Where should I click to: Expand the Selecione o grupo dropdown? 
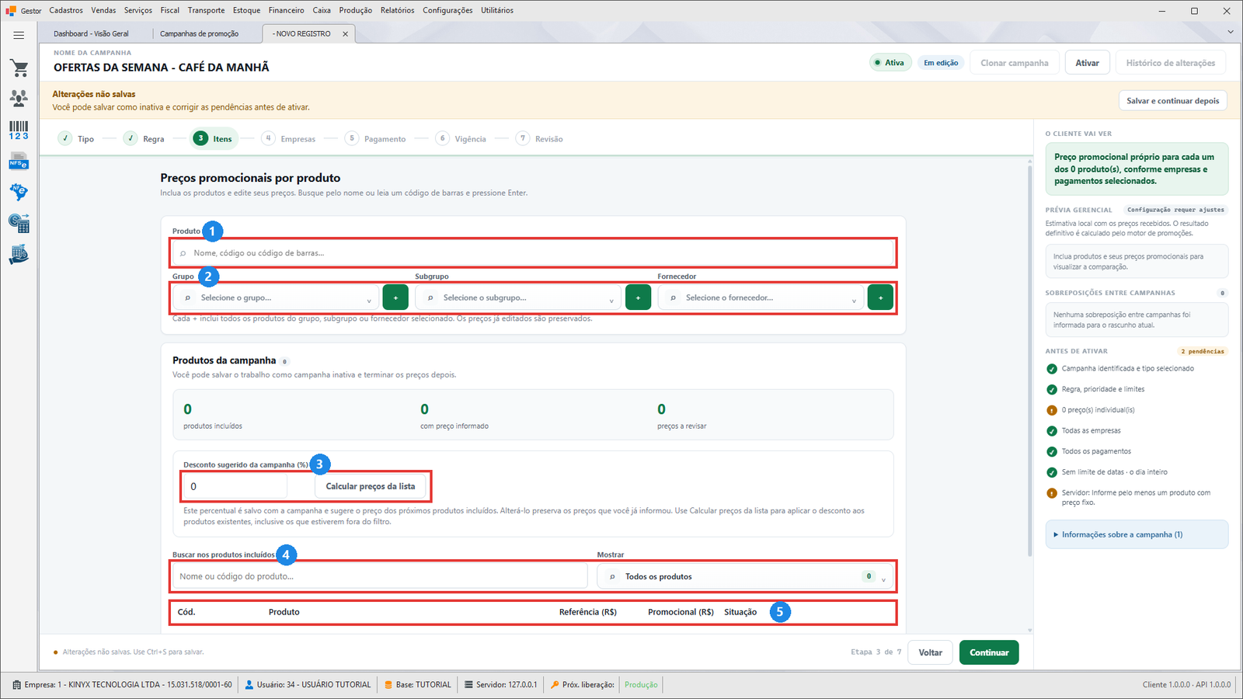277,297
